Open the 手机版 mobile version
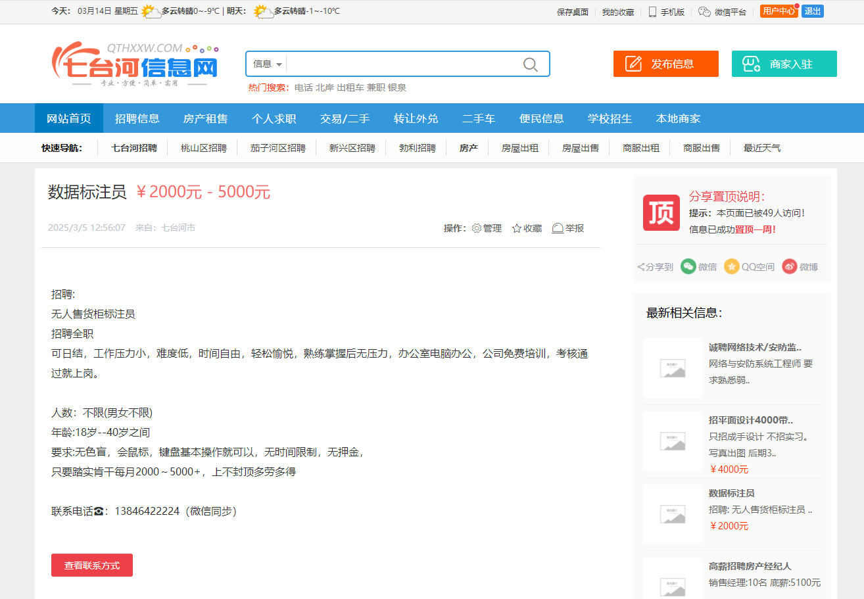864x599 pixels. click(x=666, y=12)
